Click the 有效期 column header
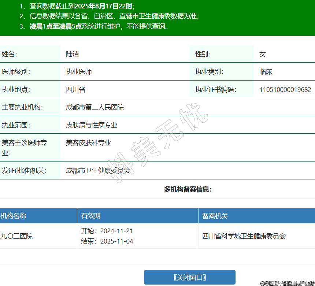Screen dimensions: 315x286 click(91, 216)
